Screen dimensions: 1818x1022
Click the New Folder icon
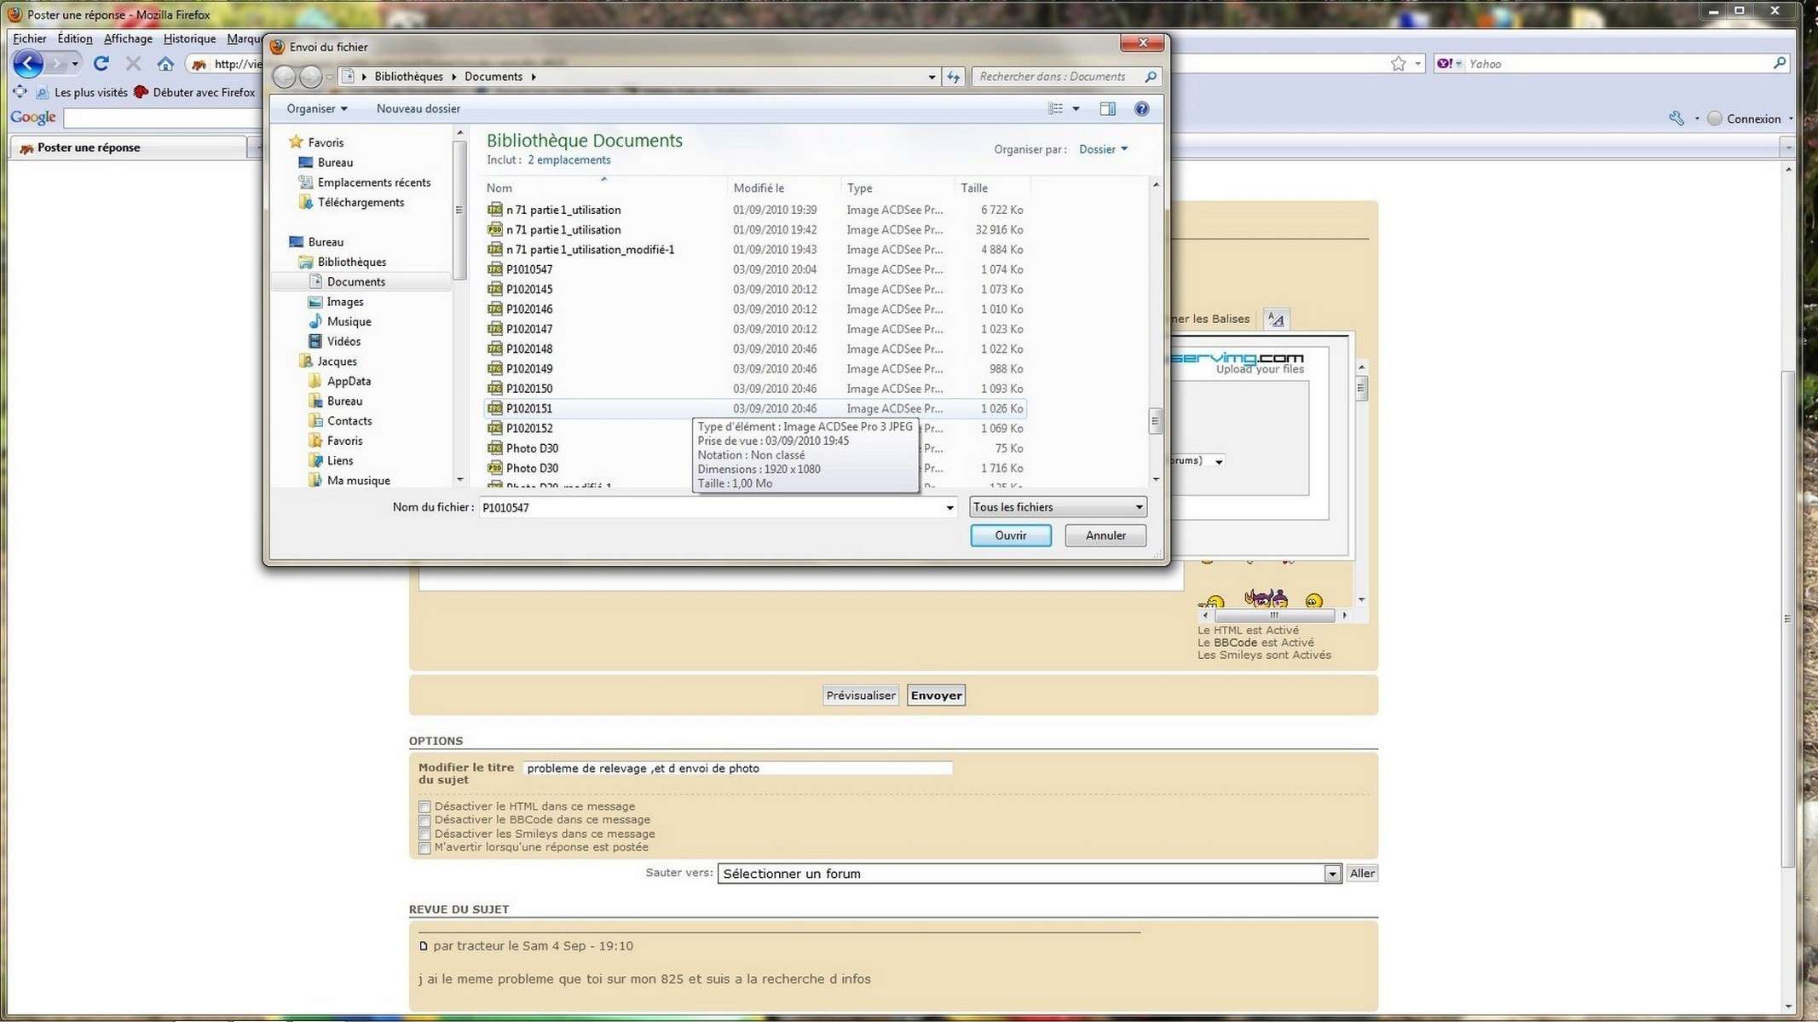point(418,109)
